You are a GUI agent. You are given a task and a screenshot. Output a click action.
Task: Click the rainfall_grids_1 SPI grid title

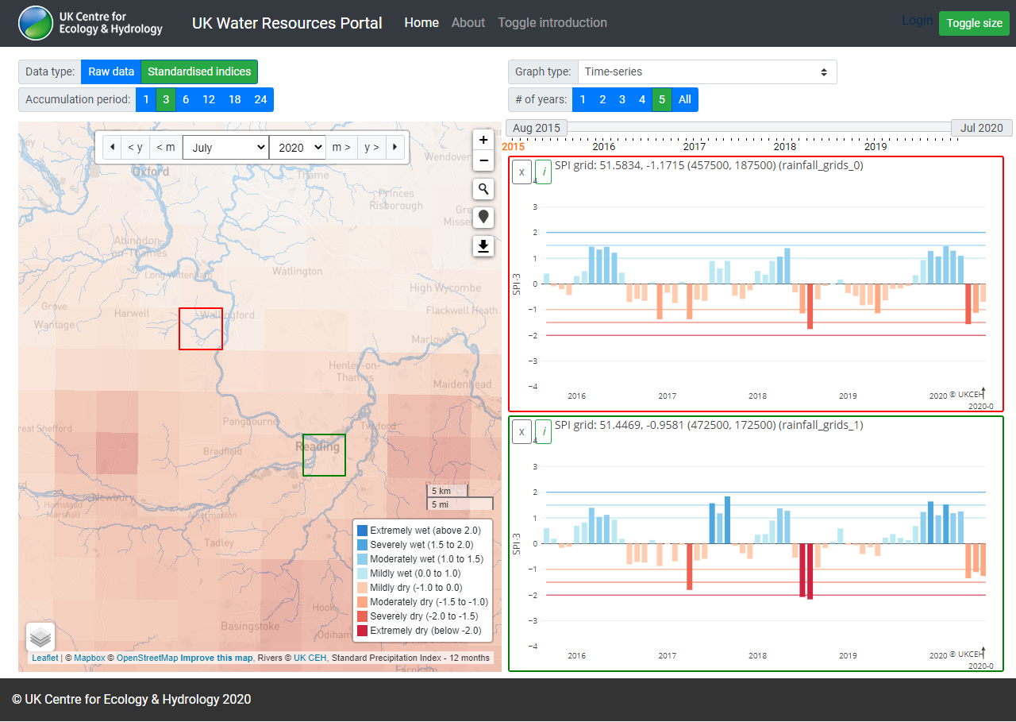[709, 425]
